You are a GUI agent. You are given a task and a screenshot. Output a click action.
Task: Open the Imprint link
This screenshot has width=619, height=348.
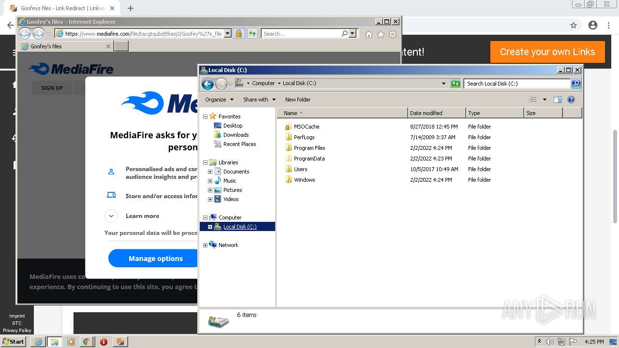click(x=17, y=316)
